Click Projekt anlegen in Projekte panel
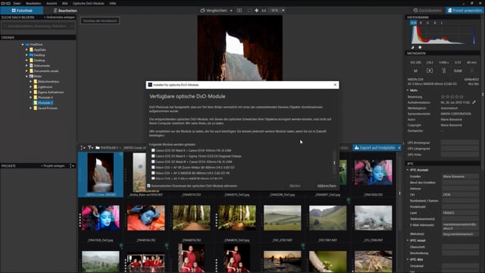485x273 pixels. (x=52, y=166)
